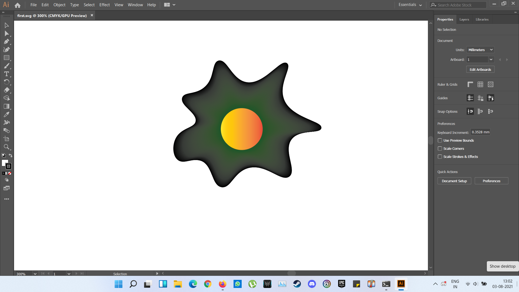Select the Artboard tool
The height and width of the screenshot is (292, 519).
(x=6, y=139)
